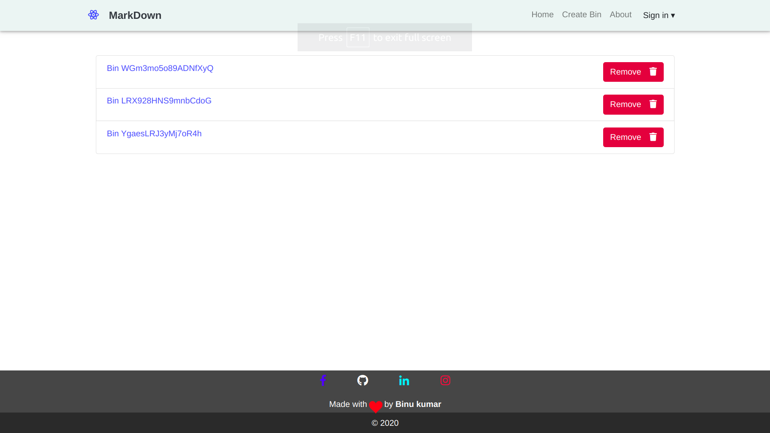Open the LinkedIn icon in footer
770x433 pixels.
pyautogui.click(x=404, y=380)
